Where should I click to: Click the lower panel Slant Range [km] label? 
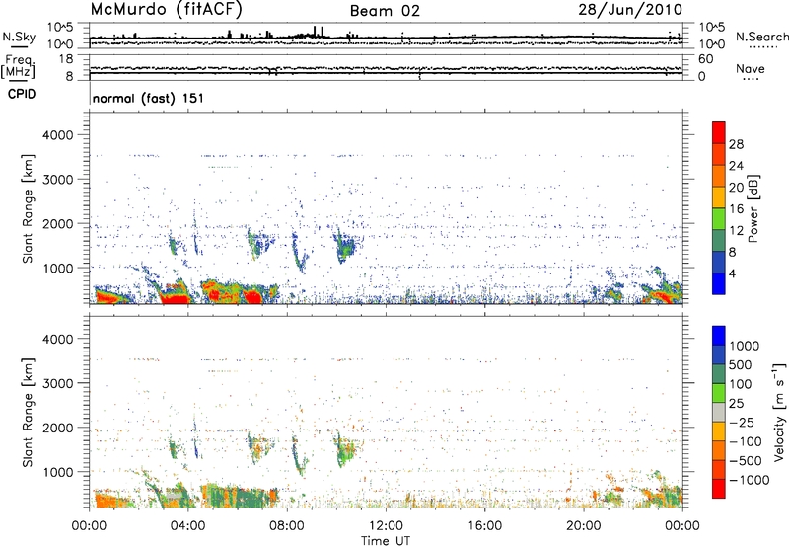(x=28, y=413)
